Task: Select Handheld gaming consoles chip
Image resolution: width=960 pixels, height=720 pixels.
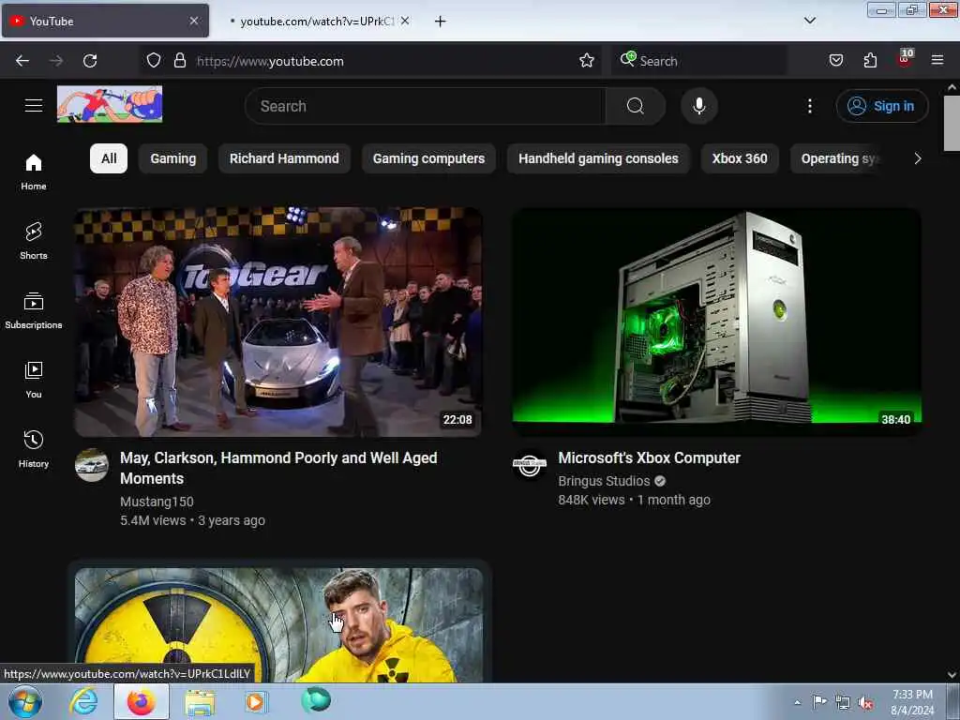Action: (598, 158)
